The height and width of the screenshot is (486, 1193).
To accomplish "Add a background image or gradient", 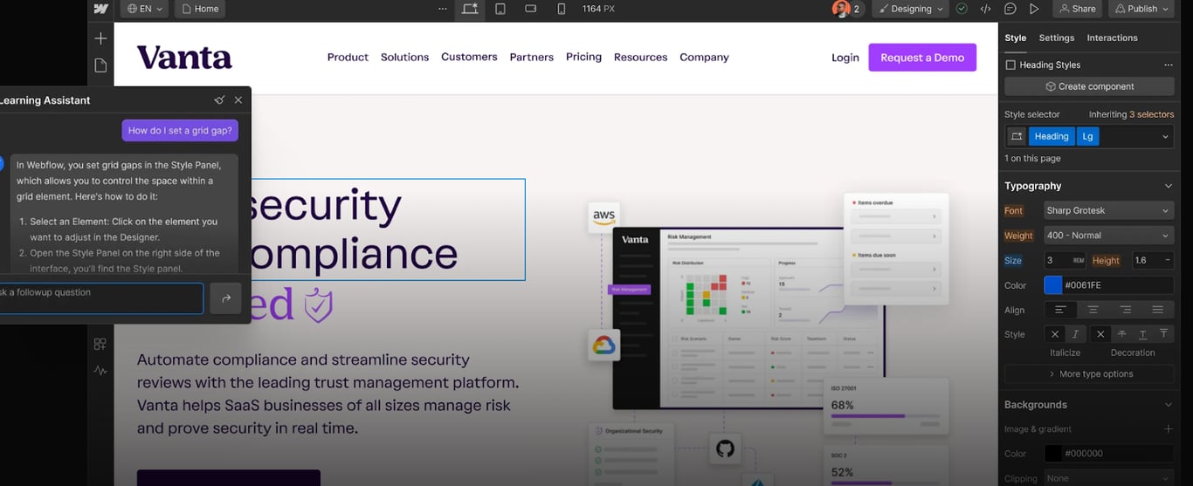I will (1168, 428).
